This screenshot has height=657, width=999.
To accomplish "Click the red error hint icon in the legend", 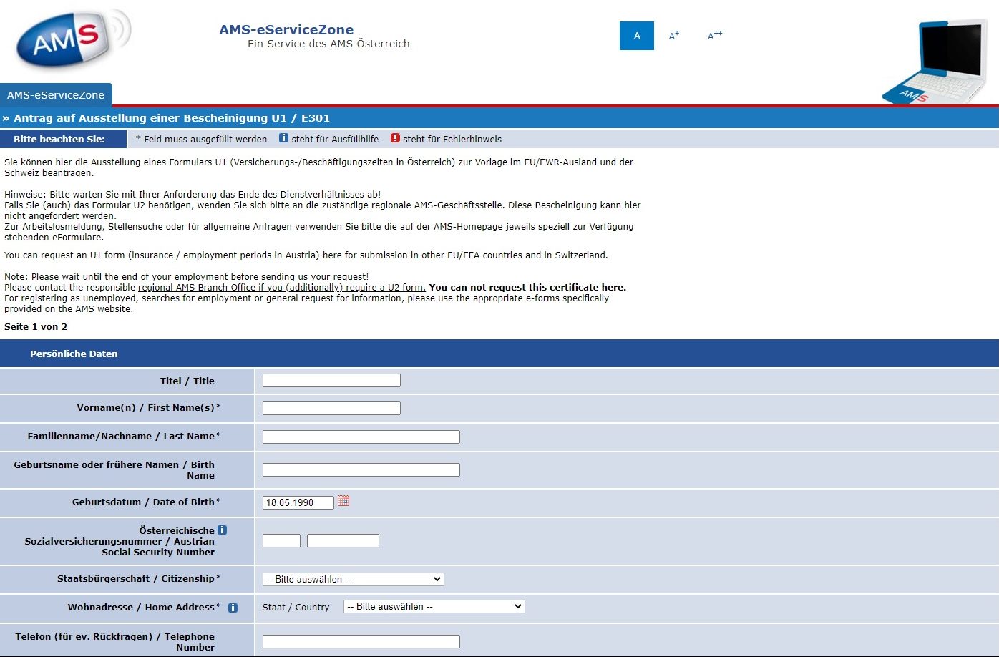I will tap(395, 138).
